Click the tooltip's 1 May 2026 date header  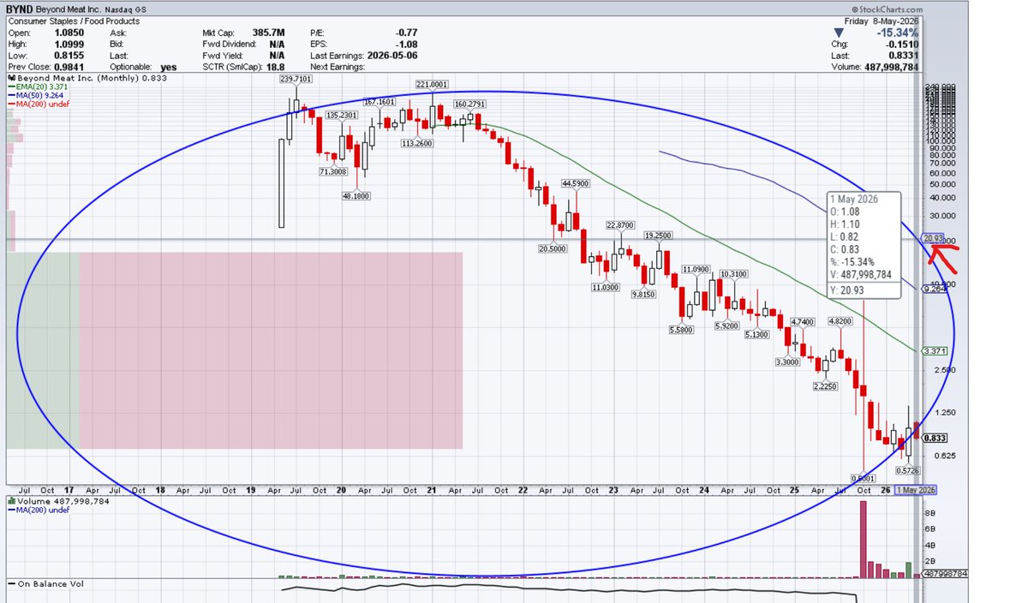pyautogui.click(x=856, y=200)
